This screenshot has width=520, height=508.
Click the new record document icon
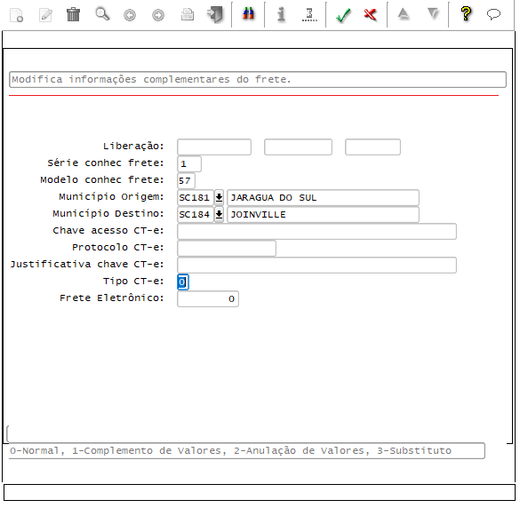point(16,15)
